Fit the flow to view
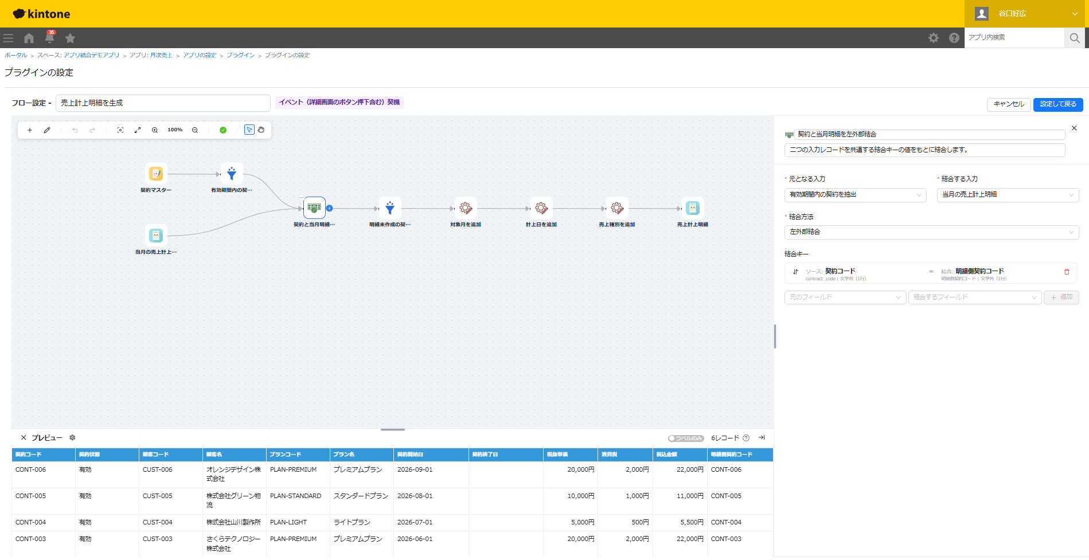The height and width of the screenshot is (560, 1089). pos(120,130)
